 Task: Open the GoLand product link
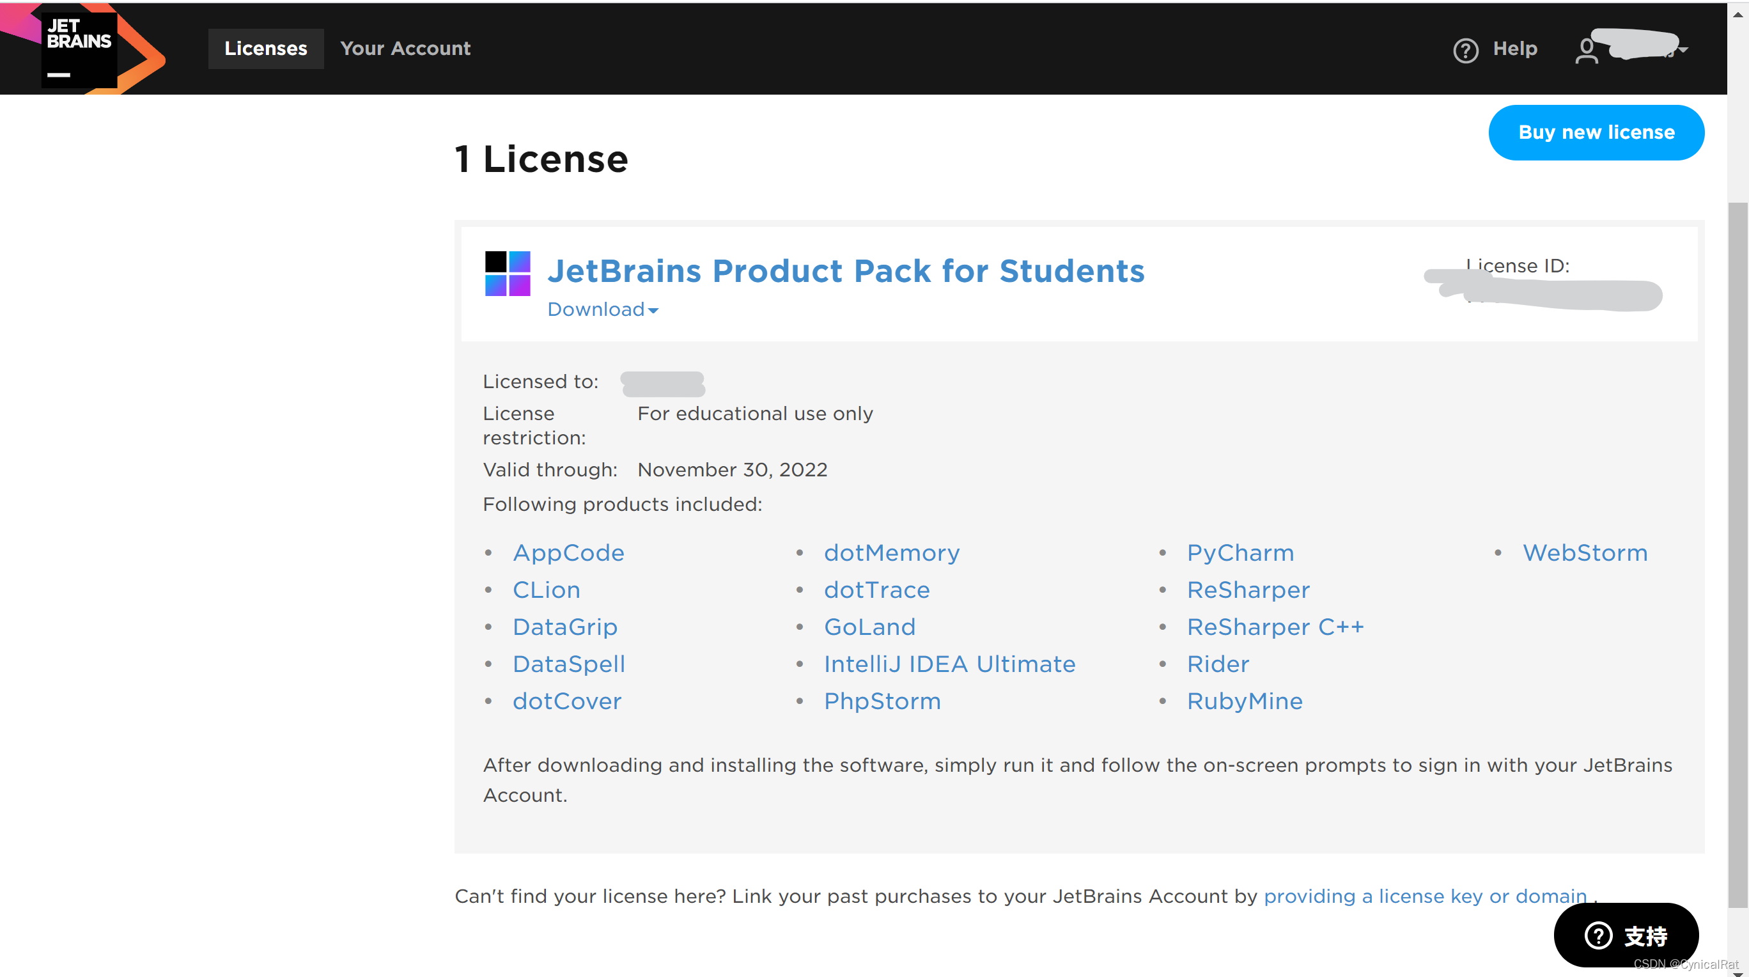tap(869, 627)
